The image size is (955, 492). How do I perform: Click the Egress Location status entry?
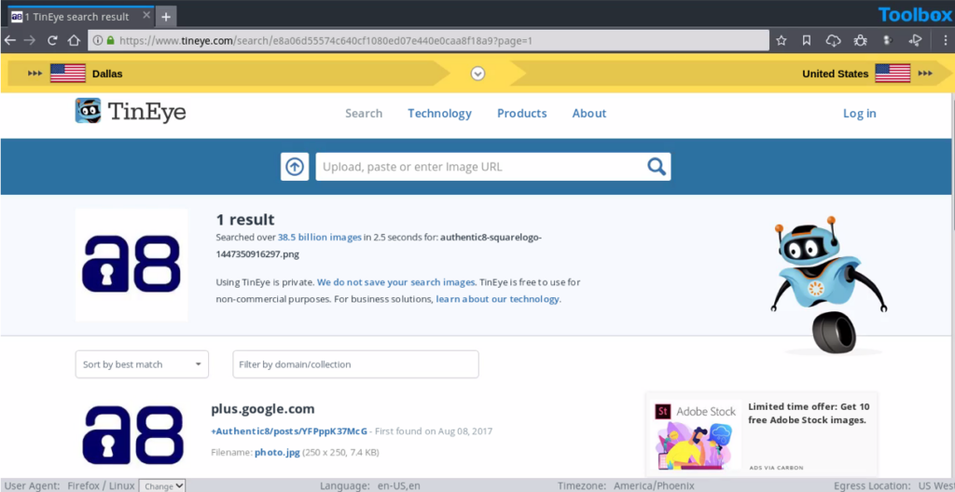894,485
